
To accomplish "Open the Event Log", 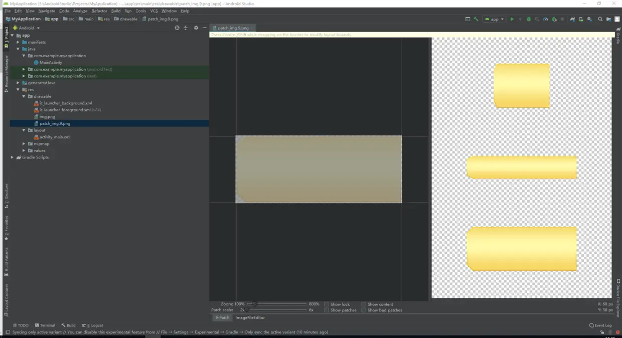I will 600,325.
